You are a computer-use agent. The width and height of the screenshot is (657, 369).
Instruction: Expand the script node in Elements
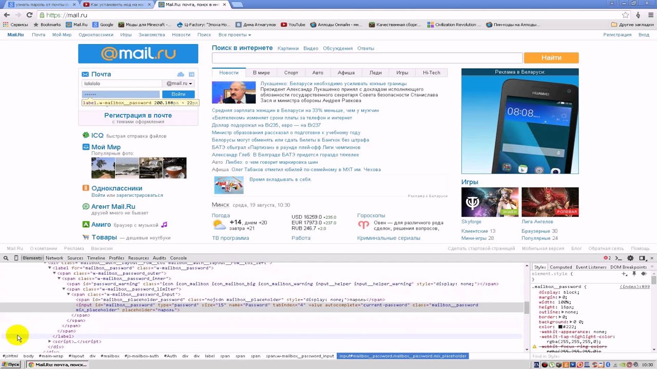coord(50,341)
